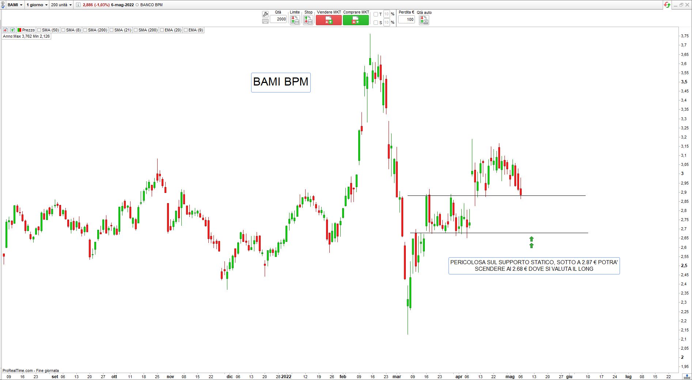
Task: Click the BAMI BPM title annotation
Action: [281, 82]
